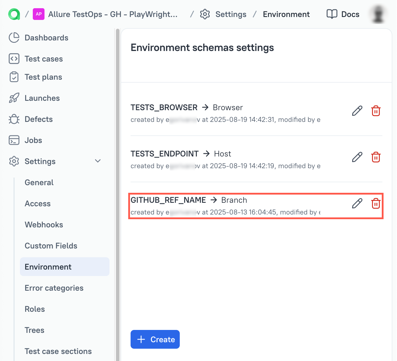Edit the TESTS_ENDPOINT schema with pencil icon

pos(357,157)
